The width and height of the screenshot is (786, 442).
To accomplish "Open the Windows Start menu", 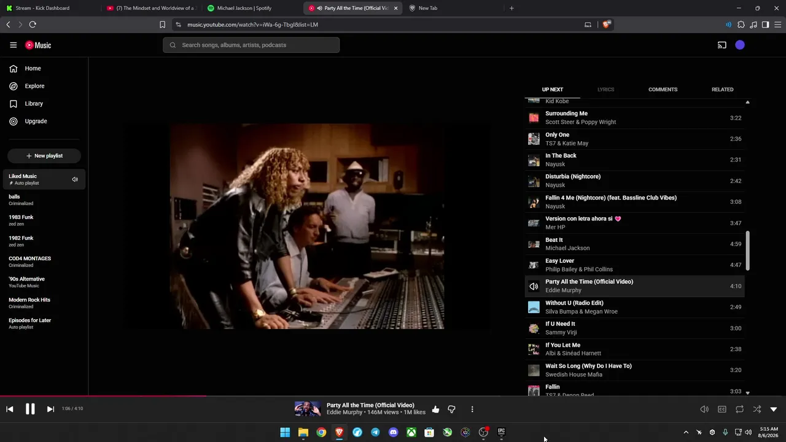I will pyautogui.click(x=285, y=432).
